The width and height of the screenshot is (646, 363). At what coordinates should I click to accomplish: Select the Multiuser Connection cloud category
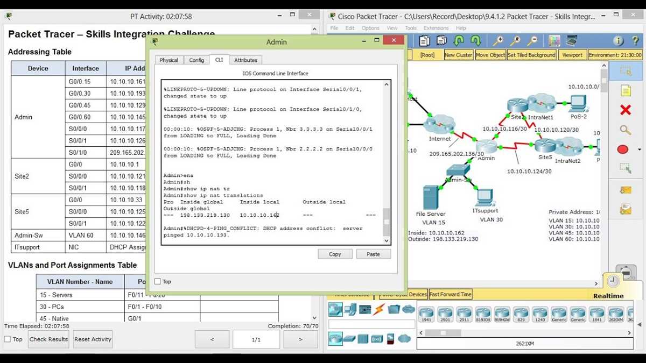tap(409, 310)
